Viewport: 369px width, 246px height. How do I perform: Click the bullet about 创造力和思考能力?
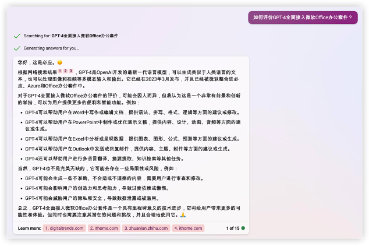pos(97,188)
